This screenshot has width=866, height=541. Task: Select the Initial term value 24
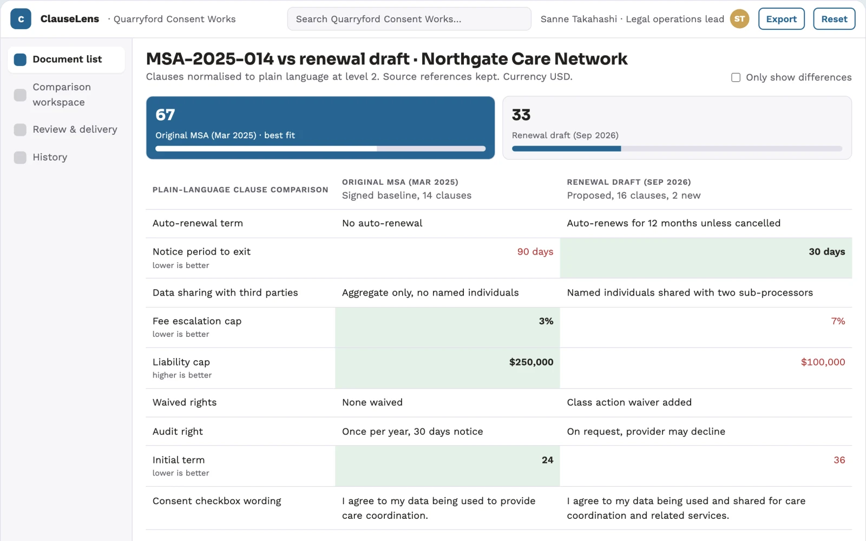547,460
